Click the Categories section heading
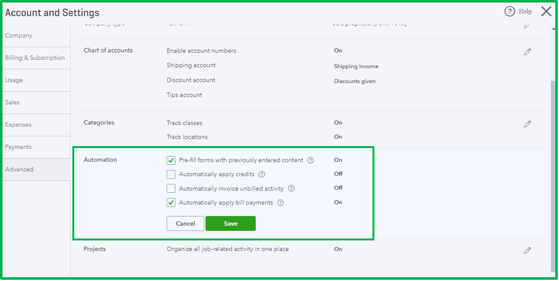559x281 pixels. pyautogui.click(x=99, y=122)
